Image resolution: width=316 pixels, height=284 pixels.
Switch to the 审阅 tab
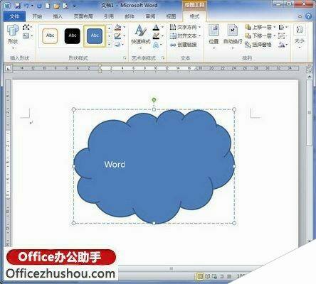150,16
